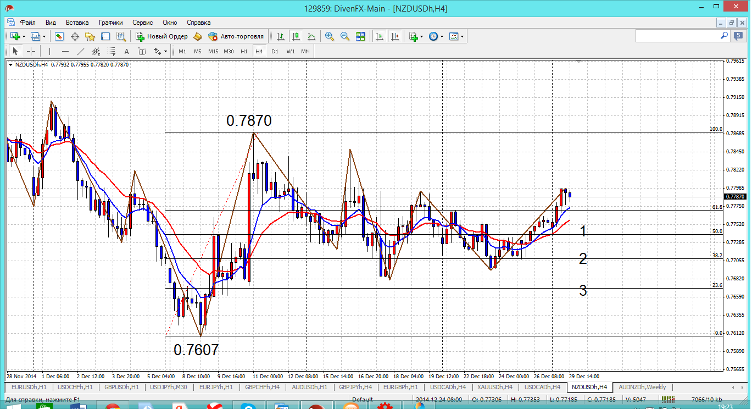
Task: Click the Новый Ордер button
Action: 161,36
